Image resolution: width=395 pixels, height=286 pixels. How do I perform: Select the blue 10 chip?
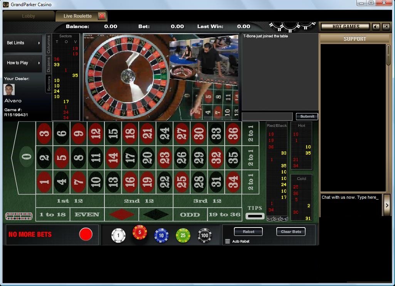tap(161, 236)
